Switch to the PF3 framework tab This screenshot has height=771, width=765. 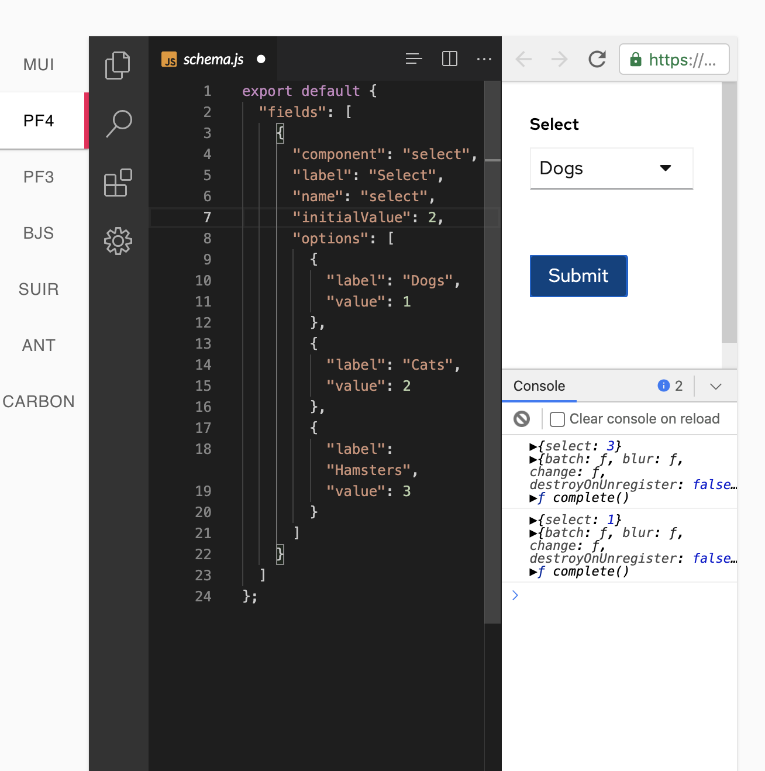coord(38,177)
